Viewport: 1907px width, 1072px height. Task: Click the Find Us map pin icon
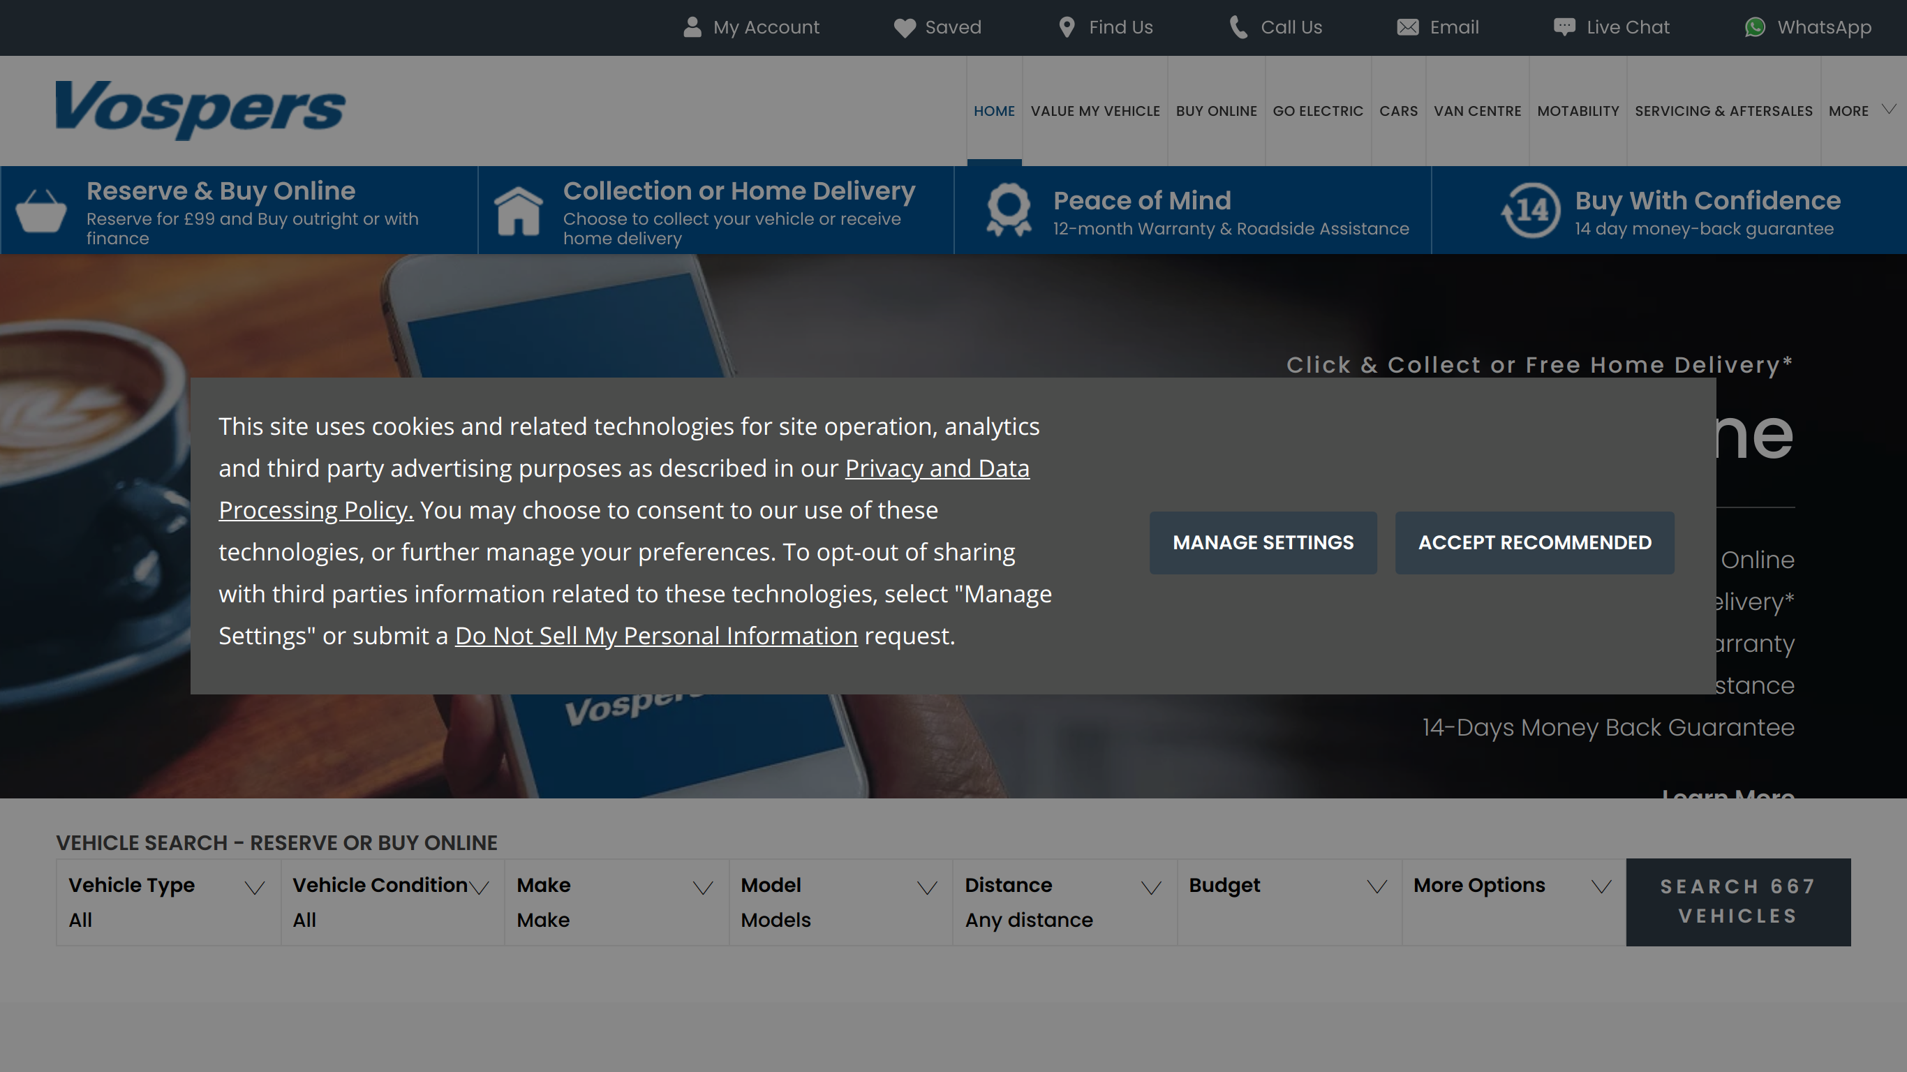pyautogui.click(x=1066, y=27)
